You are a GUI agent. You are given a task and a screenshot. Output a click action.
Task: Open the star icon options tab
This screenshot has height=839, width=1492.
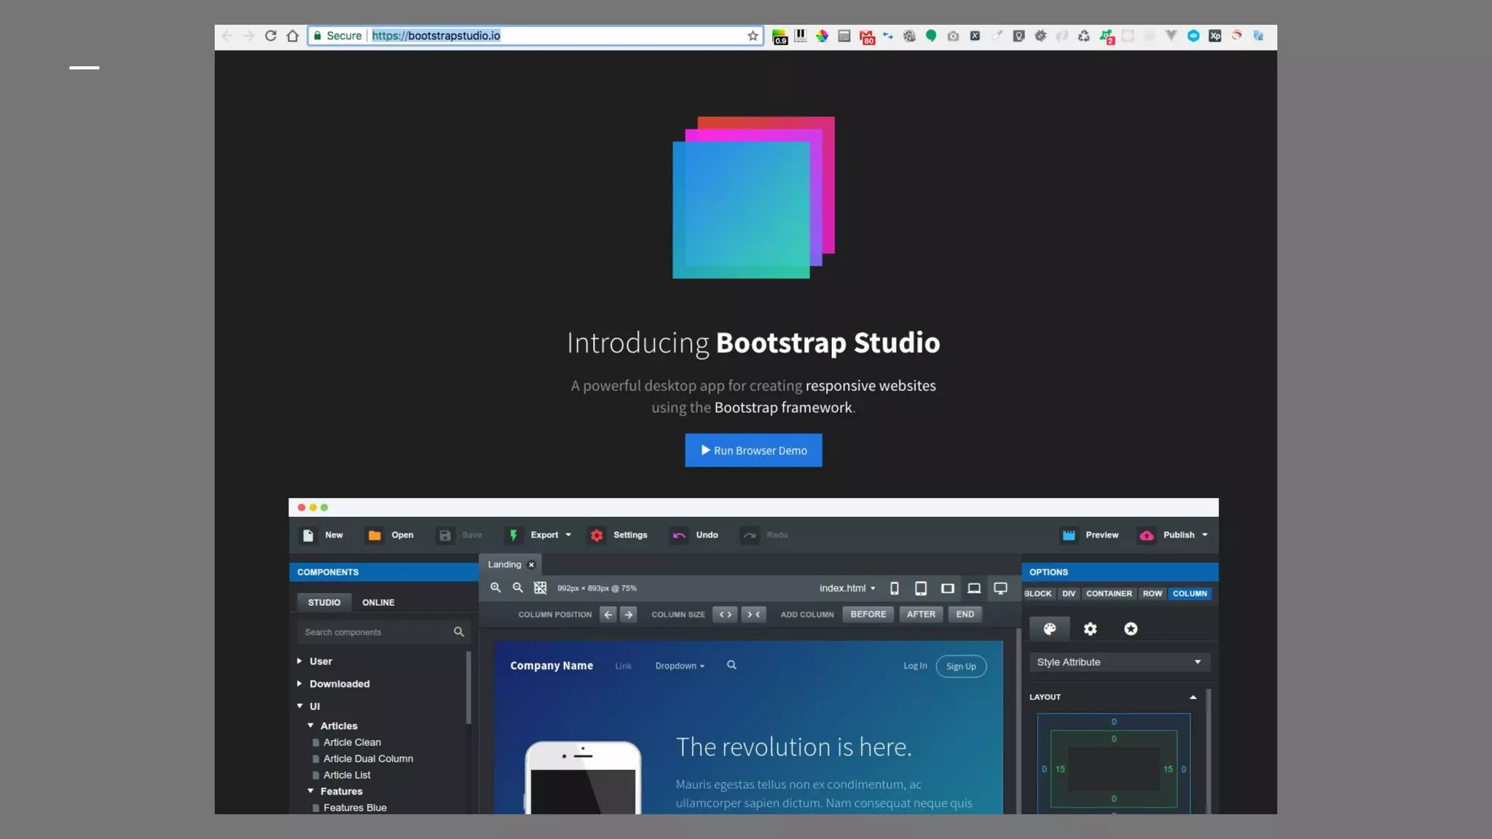1131,629
